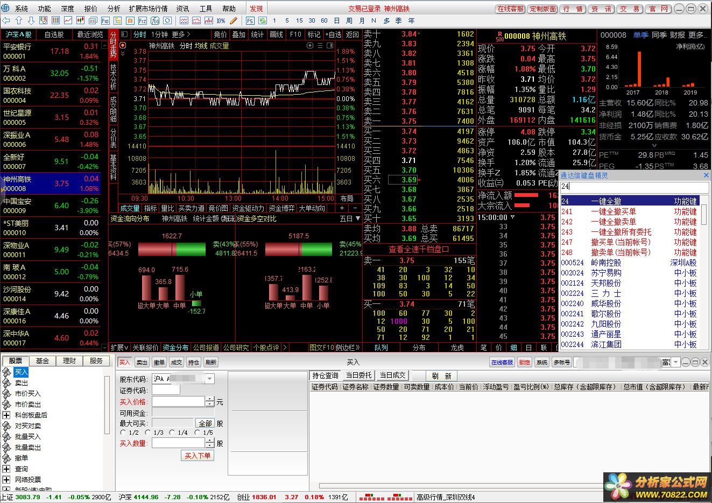Click the F12 toolbar icon
The width and height of the screenshot is (712, 503).
[x=143, y=20]
